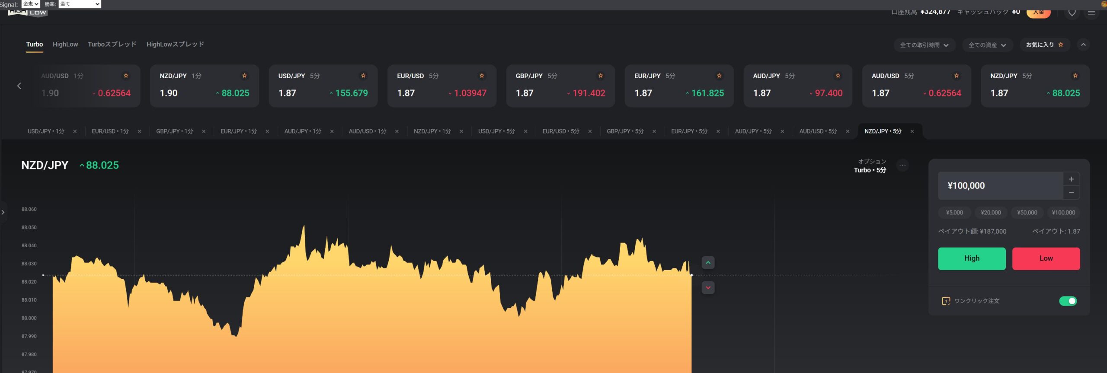Toggle the お気に入り favorites filter

pos(1044,45)
